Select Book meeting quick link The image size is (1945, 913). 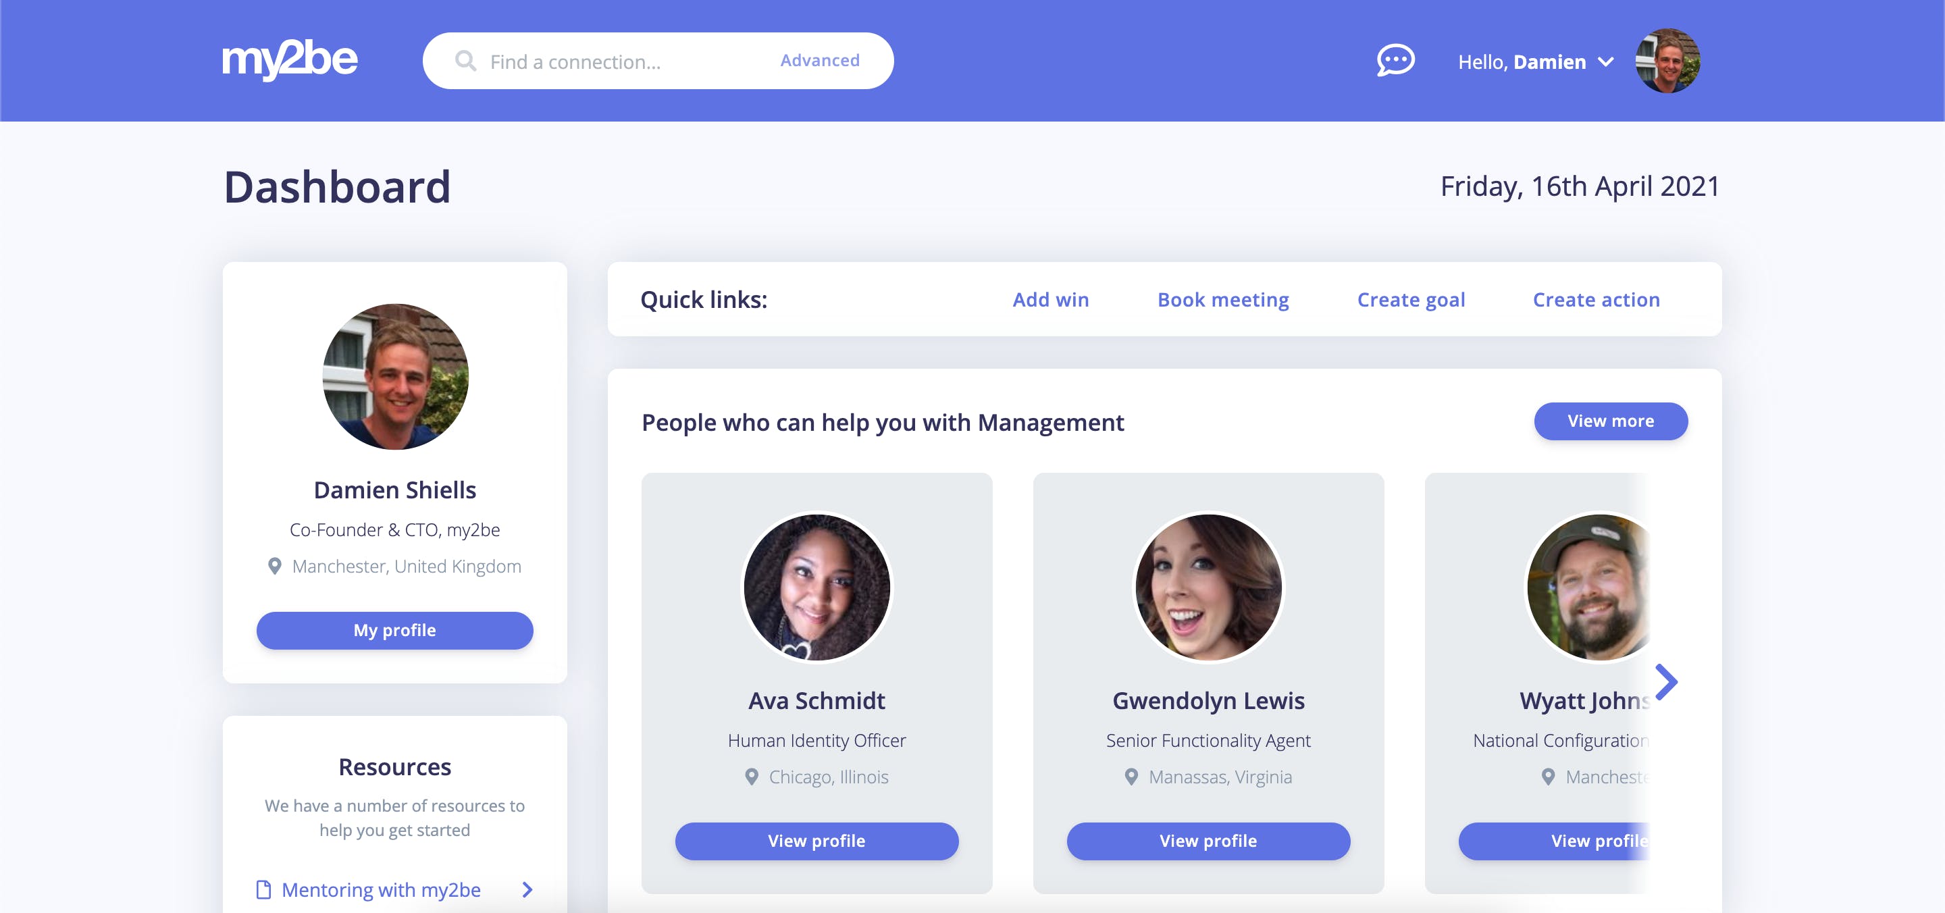pos(1223,300)
